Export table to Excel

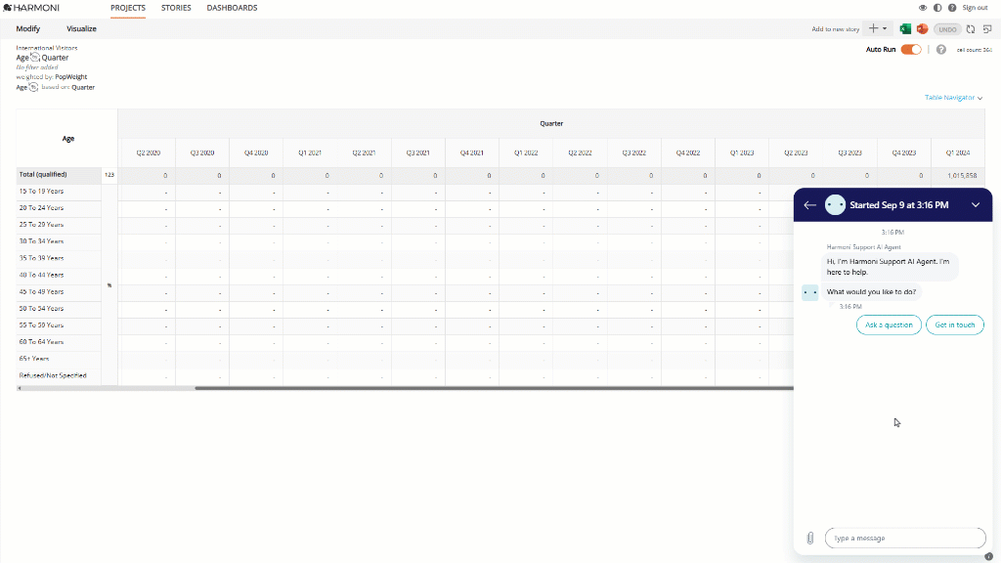[905, 28]
